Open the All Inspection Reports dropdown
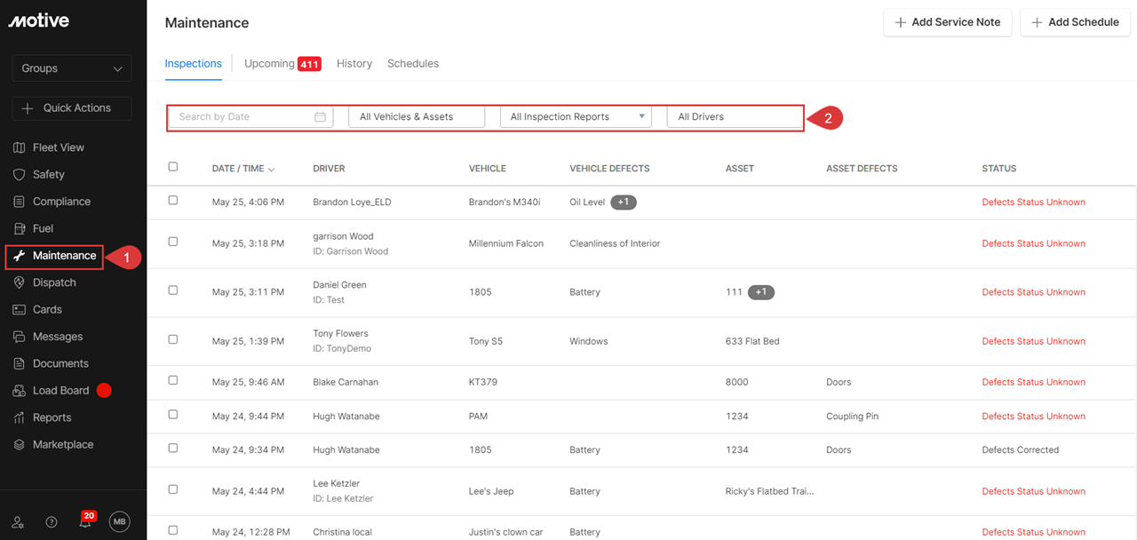 click(576, 117)
